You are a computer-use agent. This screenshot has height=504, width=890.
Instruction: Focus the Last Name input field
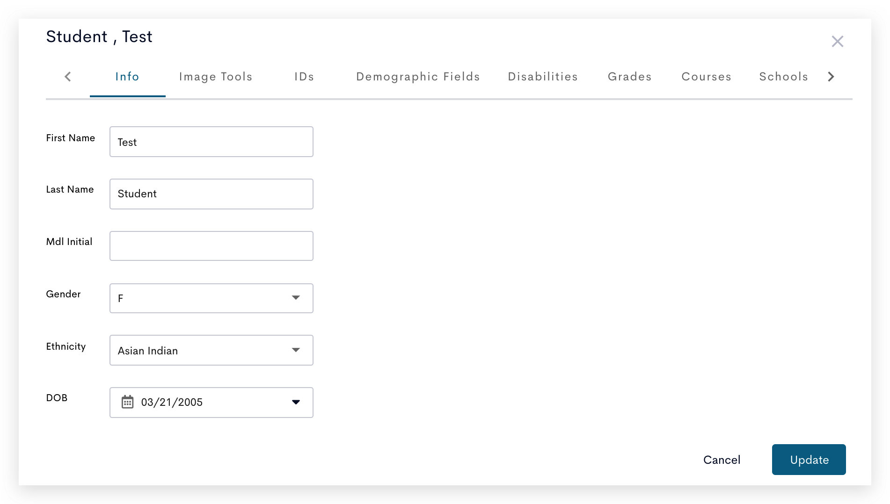[x=212, y=194]
